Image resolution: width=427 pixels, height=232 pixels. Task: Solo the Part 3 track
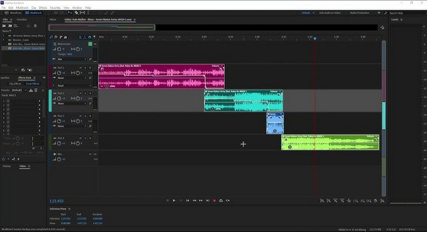click(85, 116)
